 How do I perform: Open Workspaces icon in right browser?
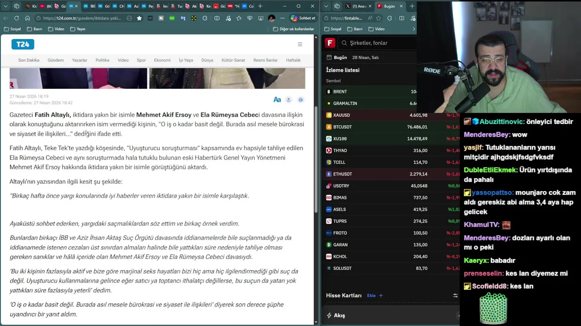(x=337, y=6)
